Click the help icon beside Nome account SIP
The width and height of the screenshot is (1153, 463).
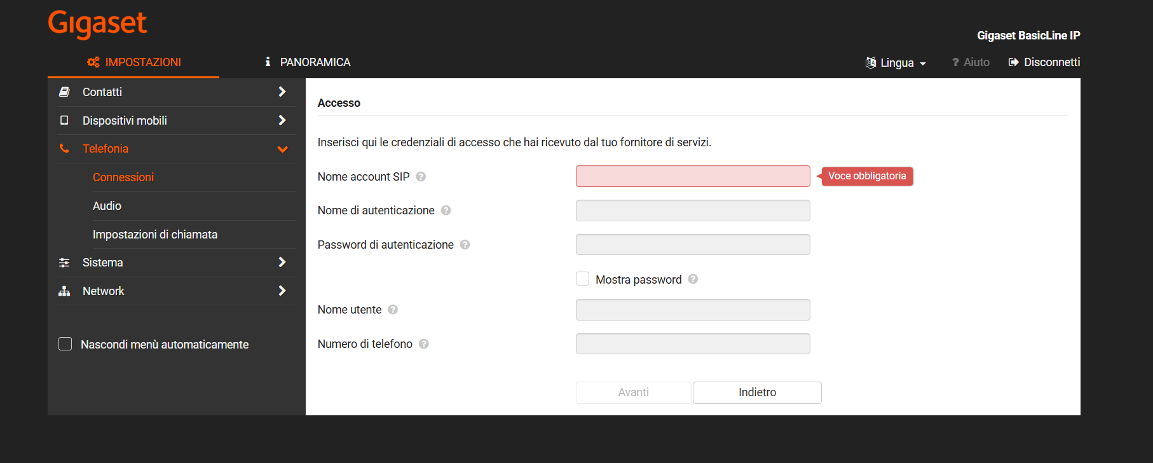pyautogui.click(x=420, y=177)
